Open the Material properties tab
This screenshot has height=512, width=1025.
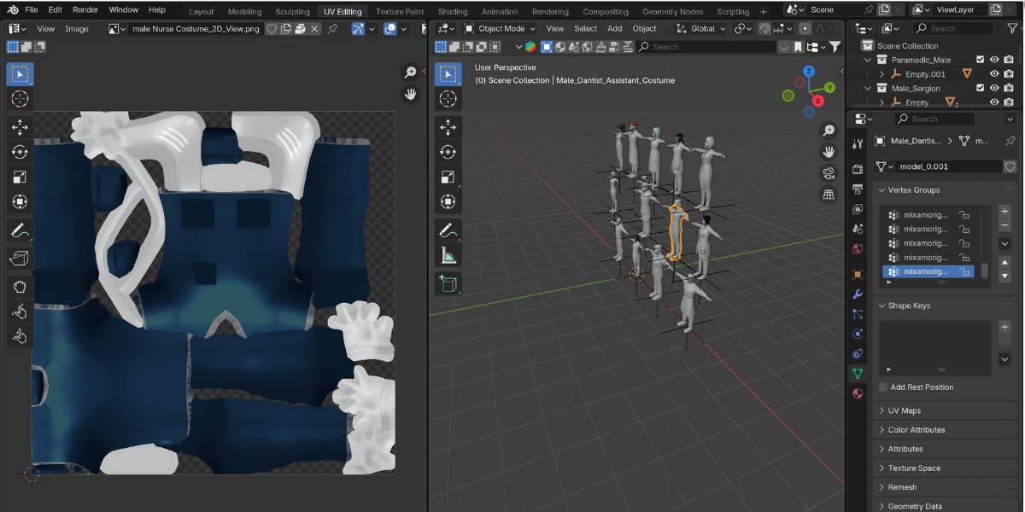point(858,393)
